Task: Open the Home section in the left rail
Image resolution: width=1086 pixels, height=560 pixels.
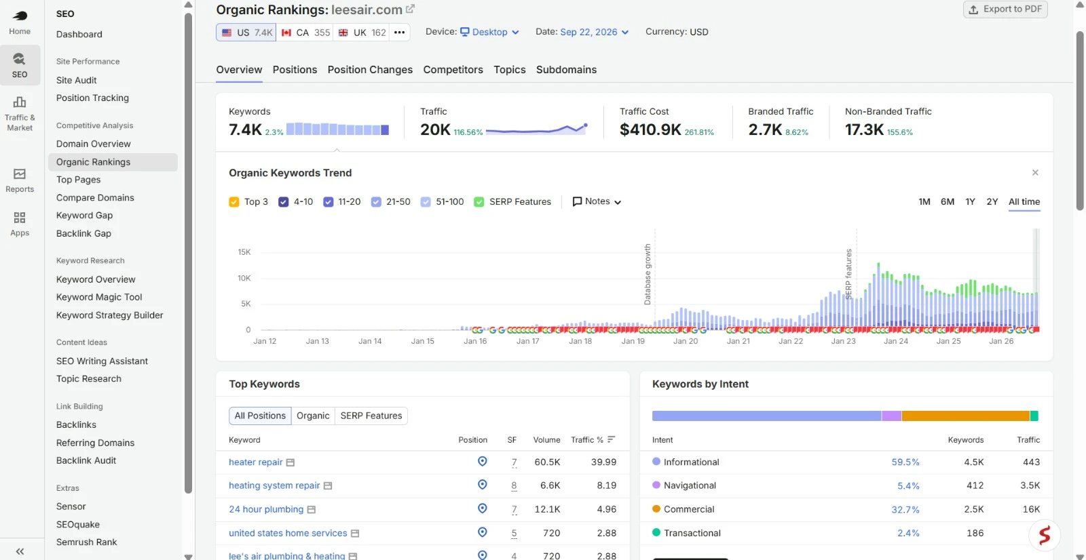Action: 20,22
